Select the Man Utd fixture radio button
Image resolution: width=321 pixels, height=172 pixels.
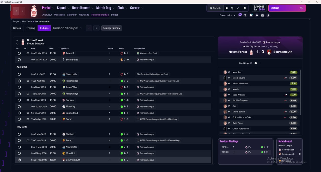click(x=19, y=153)
